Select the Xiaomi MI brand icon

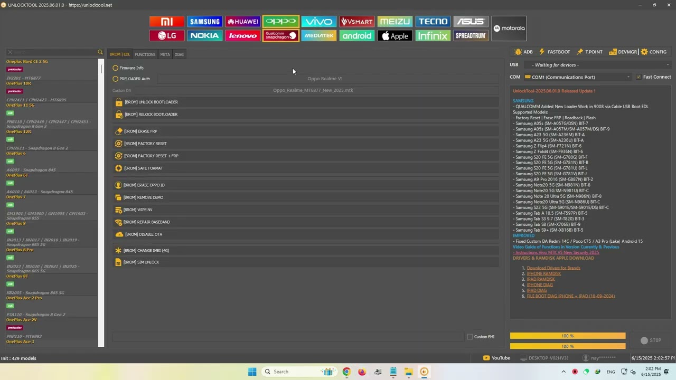(x=167, y=22)
